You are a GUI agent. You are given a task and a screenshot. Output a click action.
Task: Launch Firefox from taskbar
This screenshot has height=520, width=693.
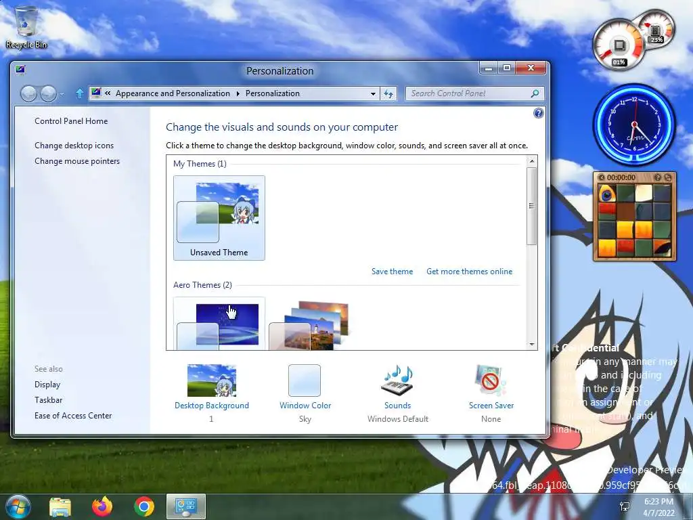102,506
